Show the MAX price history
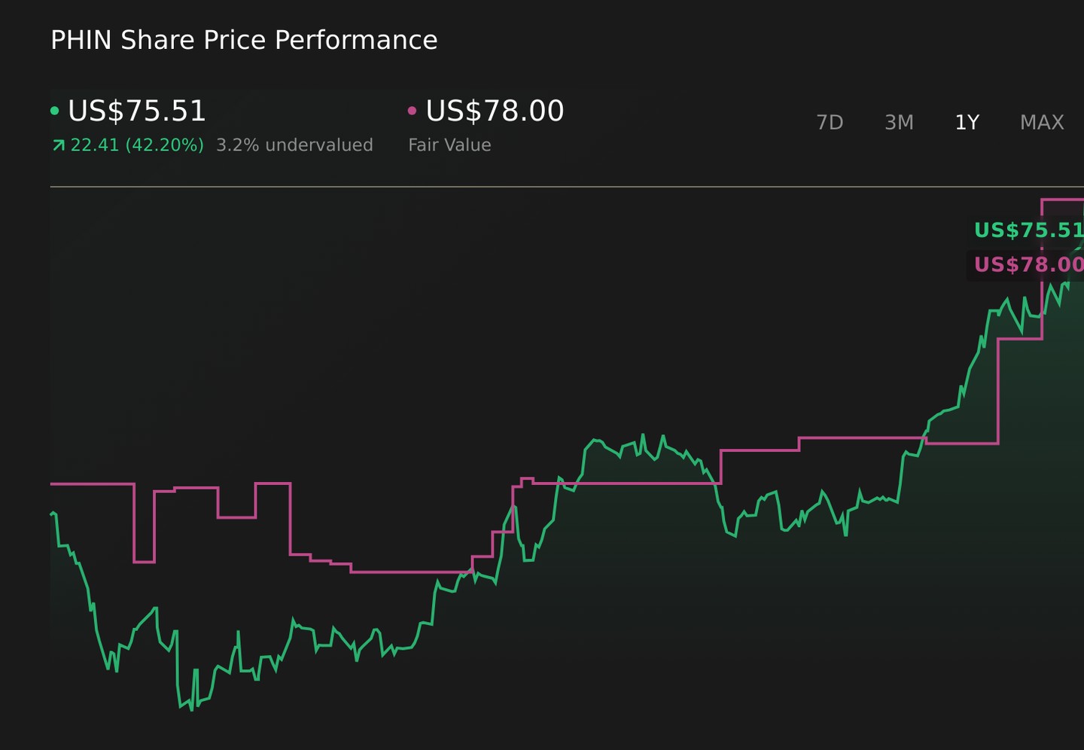The height and width of the screenshot is (750, 1084). pyautogui.click(x=1042, y=122)
